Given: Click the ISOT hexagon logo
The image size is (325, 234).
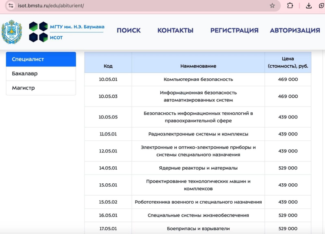Looking at the screenshot, I should pos(39,32).
